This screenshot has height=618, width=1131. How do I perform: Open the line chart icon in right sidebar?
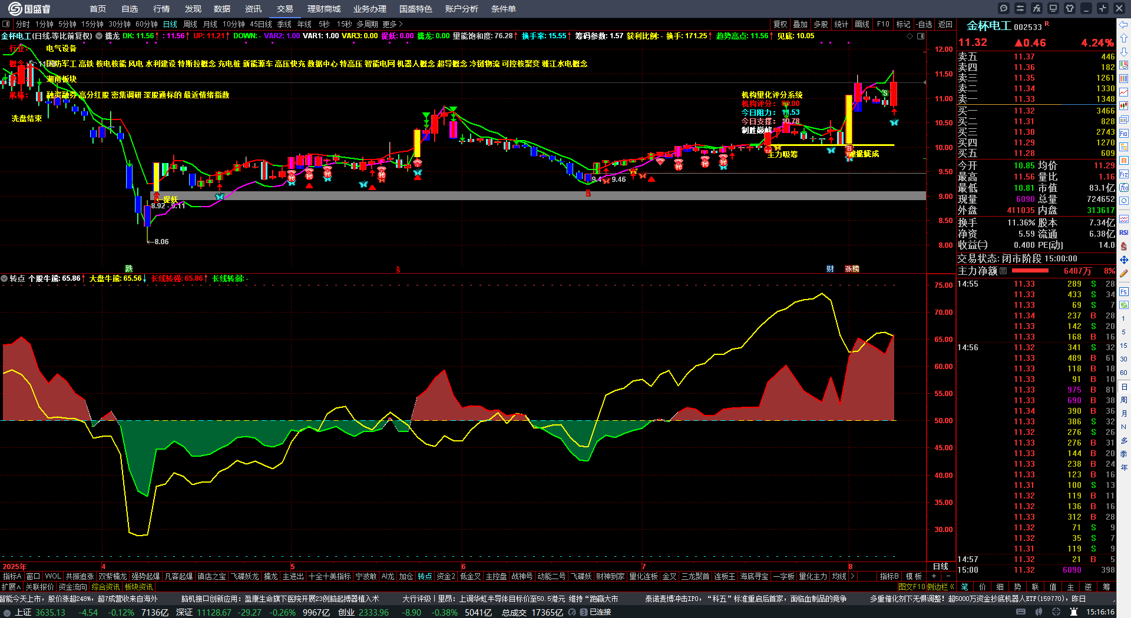coord(1124,92)
